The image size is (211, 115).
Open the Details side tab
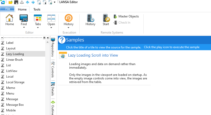53,89
